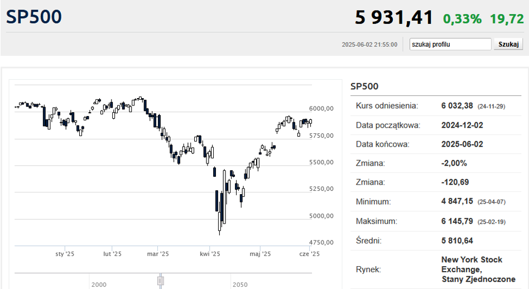Click the minimum value 4 847,15
Image resolution: width=529 pixels, height=289 pixels.
tap(457, 201)
